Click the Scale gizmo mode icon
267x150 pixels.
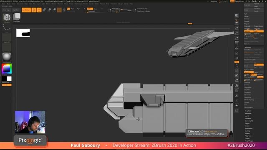point(49,10)
